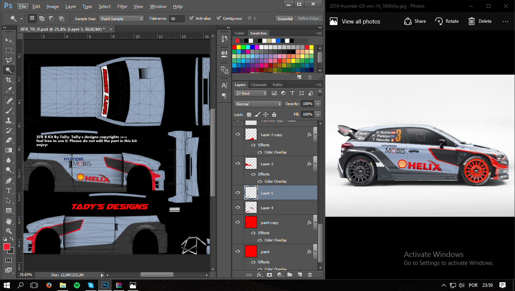Open the Filter menu
Image resolution: width=515 pixels, height=291 pixels.
pos(122,6)
